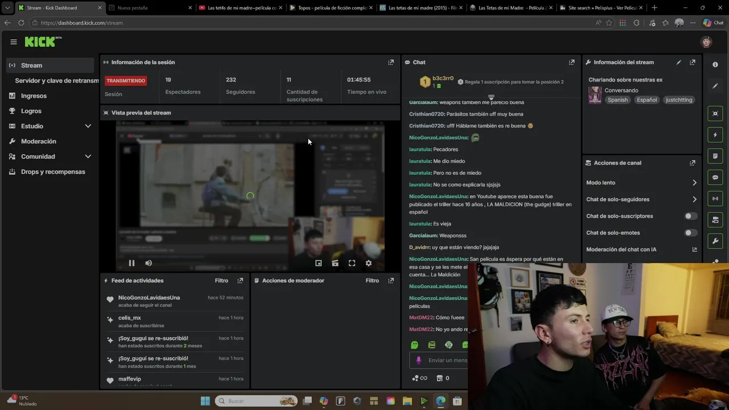Toggle Chat de solo-suscriptores switch
Viewport: 729px width, 410px height.
[690, 216]
